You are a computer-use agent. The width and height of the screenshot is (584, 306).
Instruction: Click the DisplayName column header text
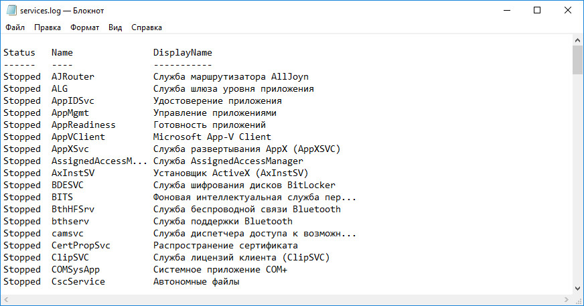pyautogui.click(x=182, y=53)
